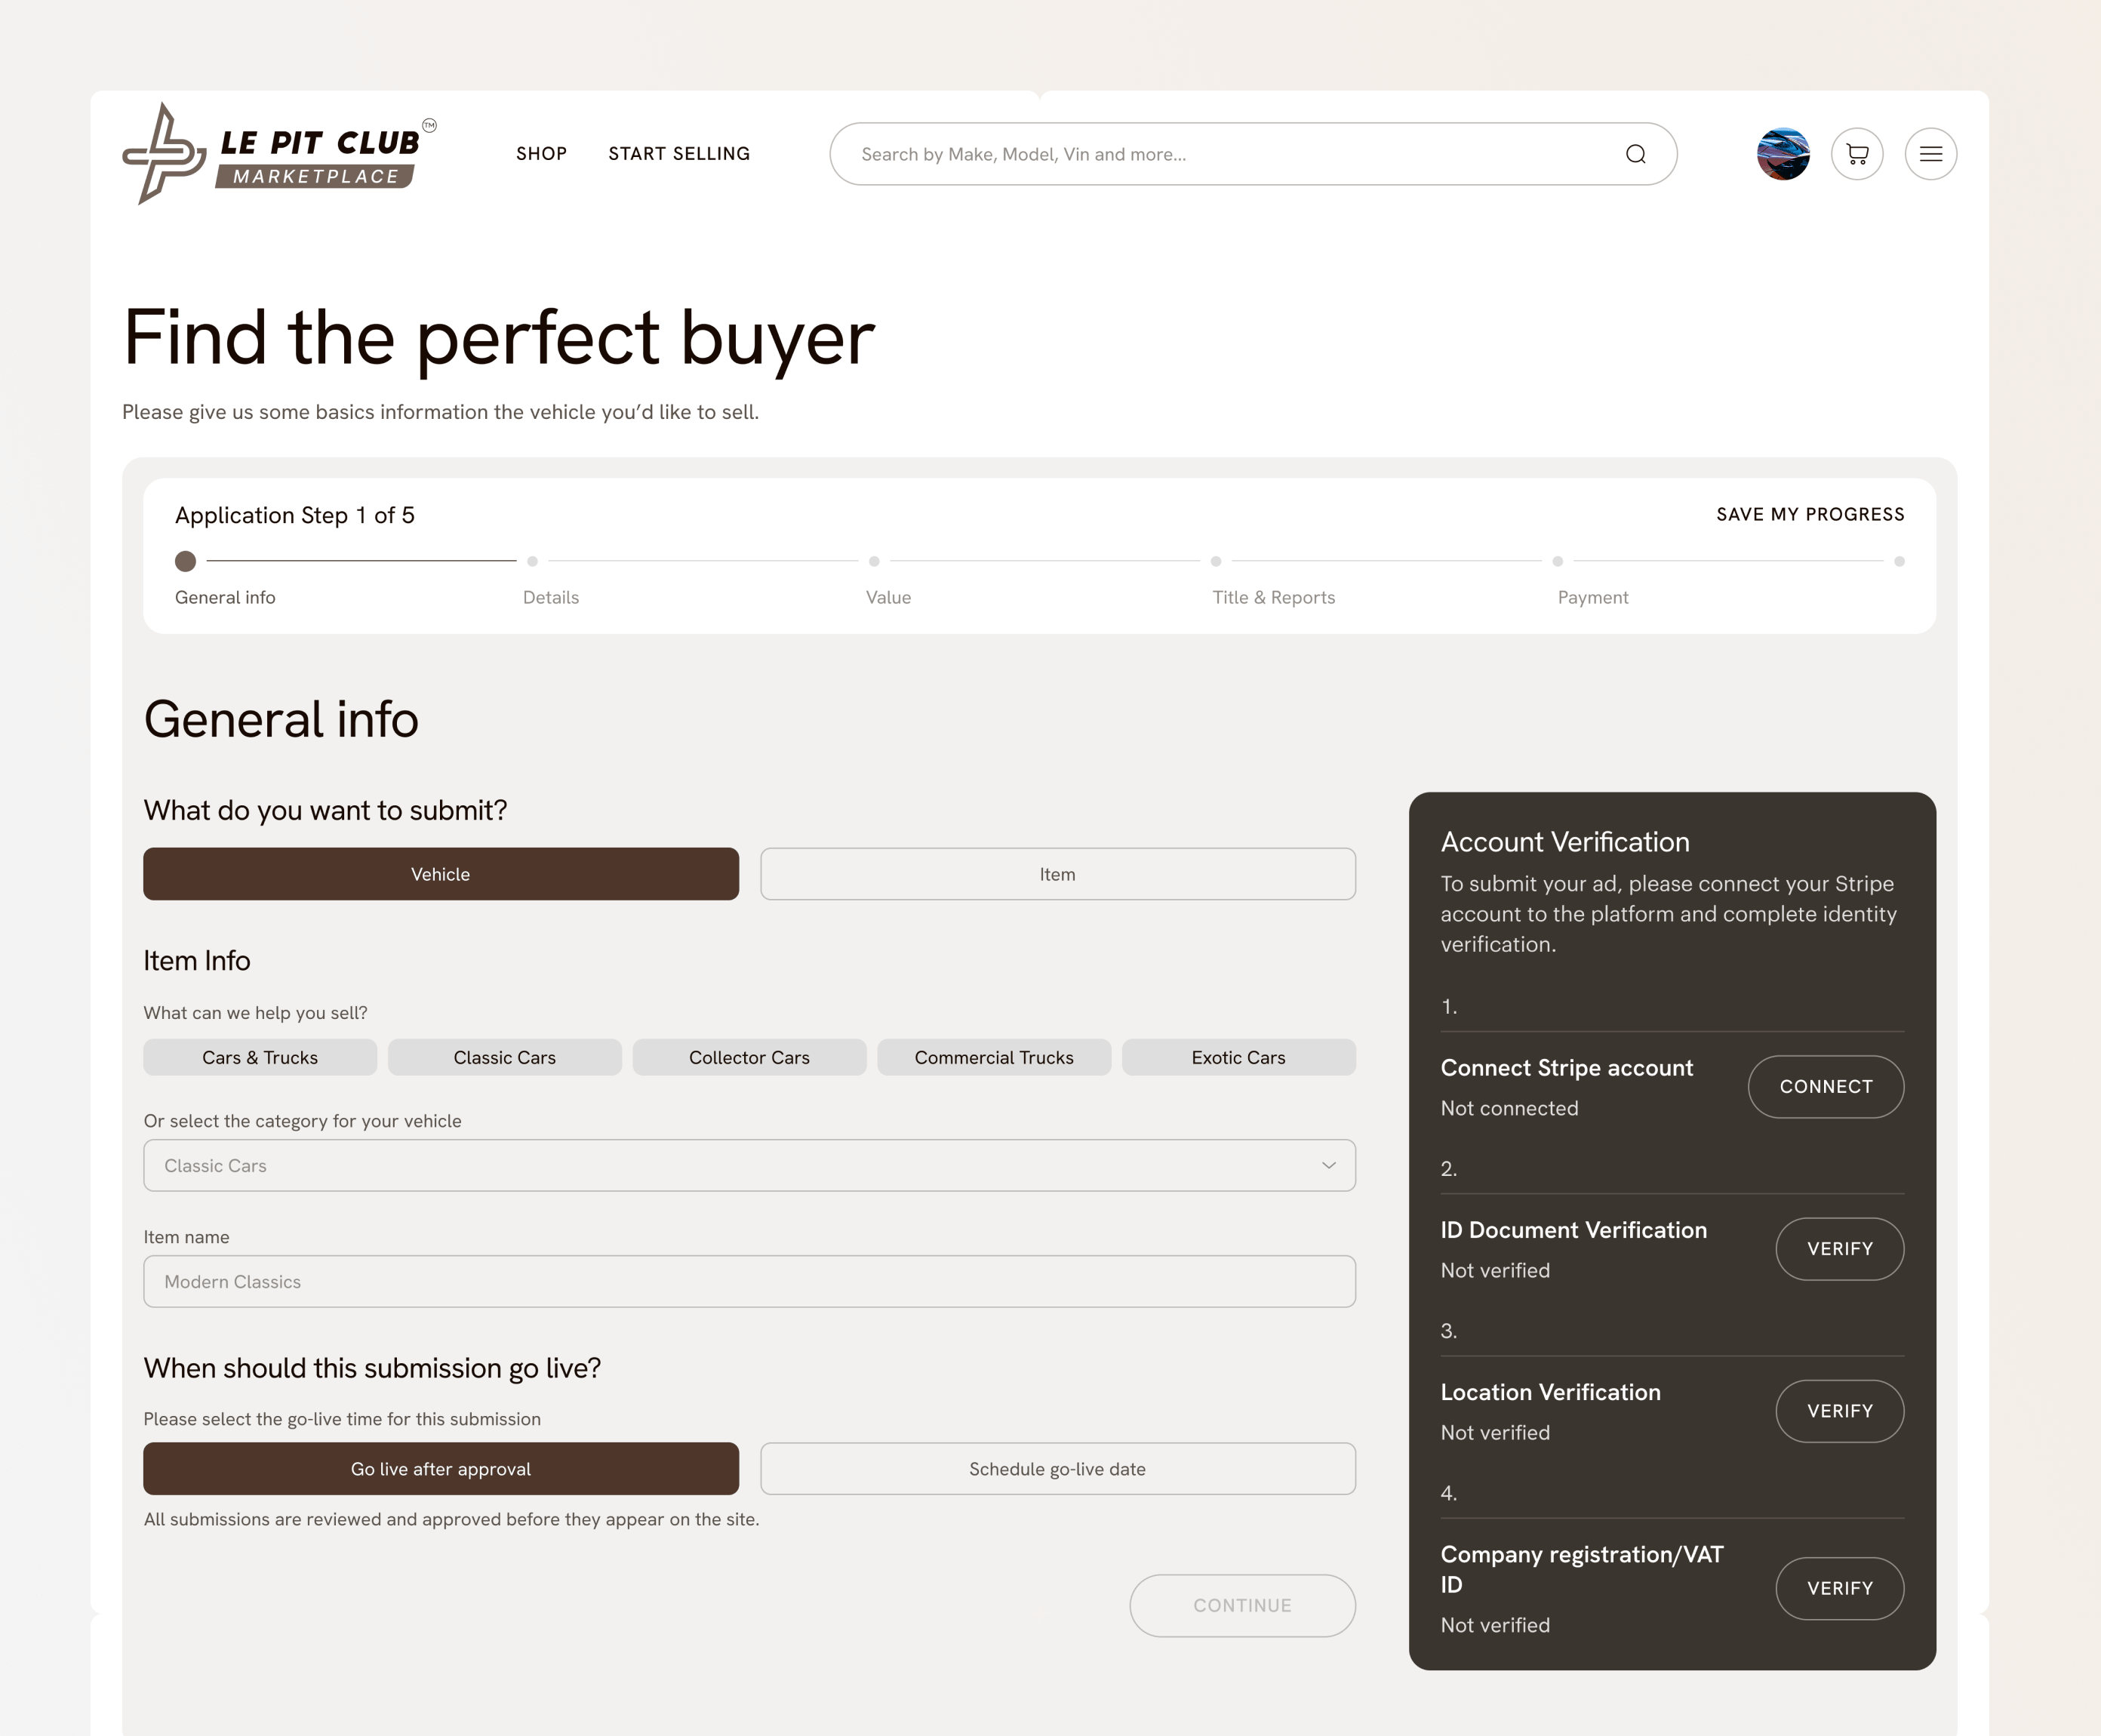The height and width of the screenshot is (1736, 2101).
Task: Choose the Cars & Trucks category chip
Action: click(260, 1057)
